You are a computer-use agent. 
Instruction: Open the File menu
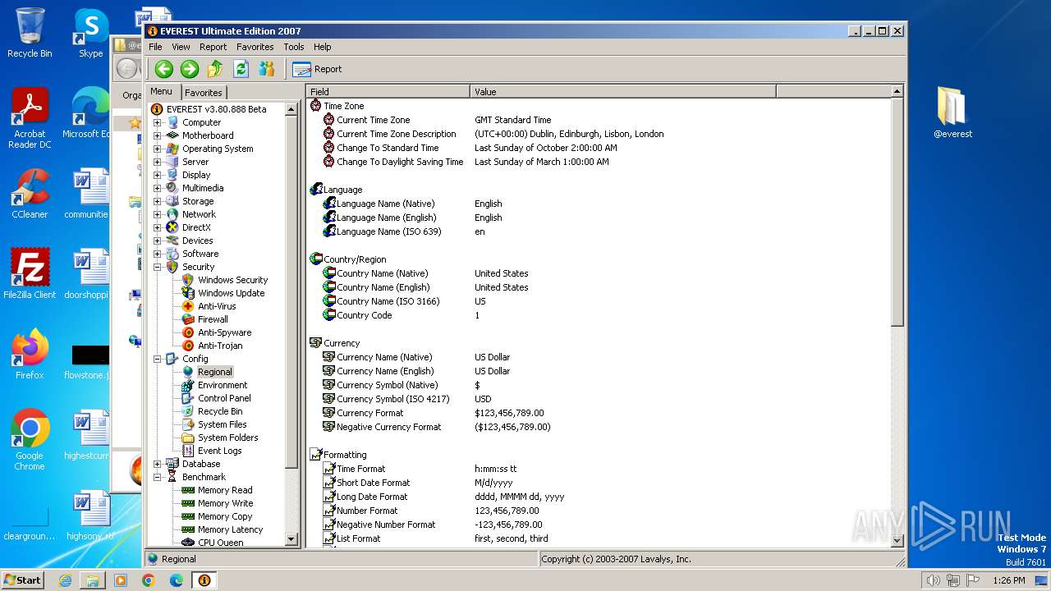pos(155,47)
